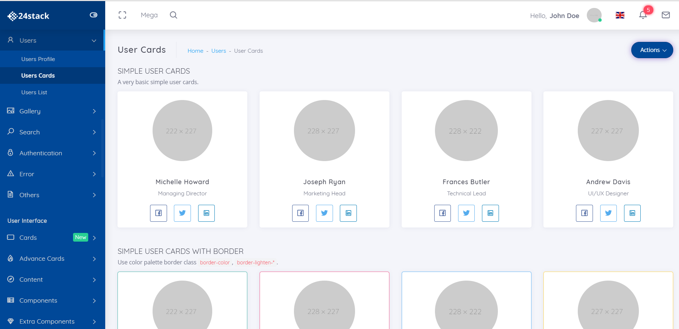This screenshot has width=679, height=329.
Task: Open the Users Profile menu item
Action: 38,59
